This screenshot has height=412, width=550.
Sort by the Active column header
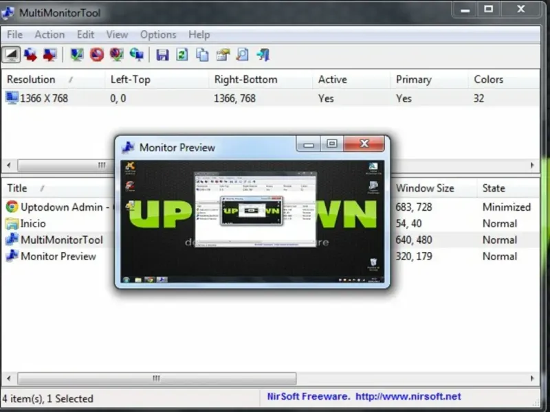point(351,80)
